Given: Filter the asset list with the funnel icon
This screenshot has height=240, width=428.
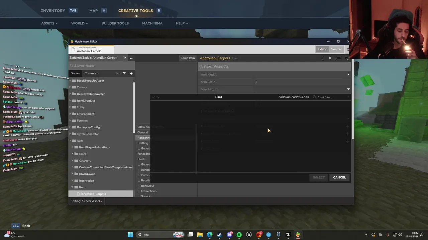Looking at the screenshot, I should point(124,73).
